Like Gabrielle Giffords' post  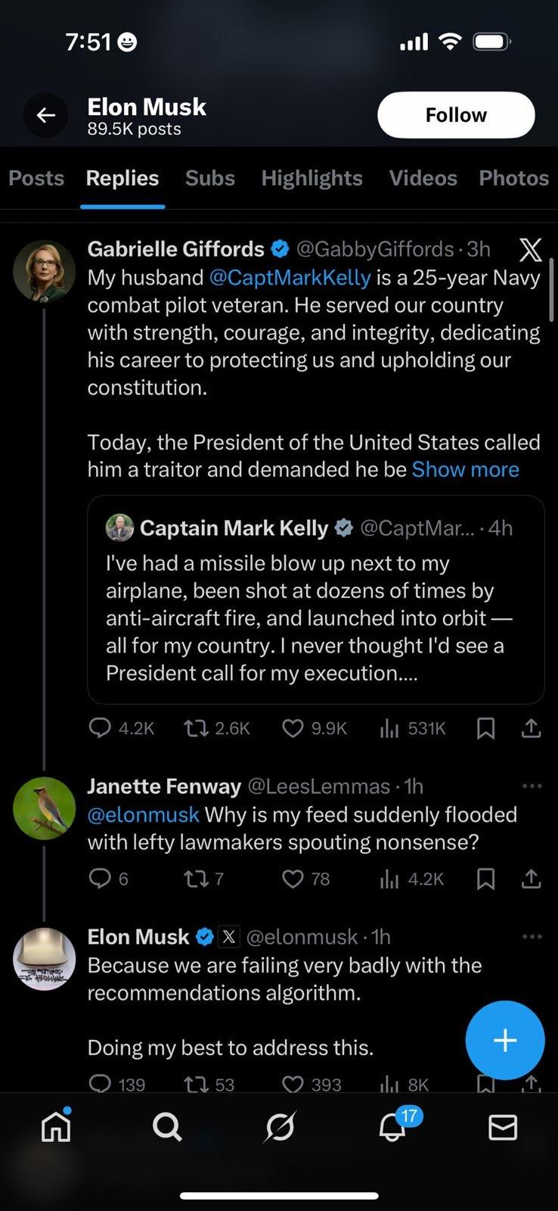tap(293, 728)
